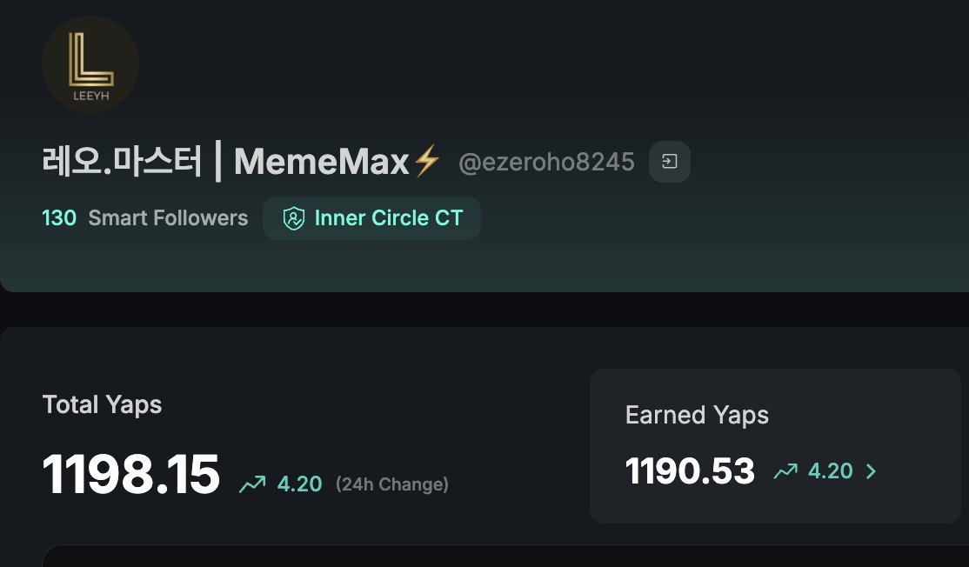Click the 4.20 change next to 1198.15

(300, 484)
